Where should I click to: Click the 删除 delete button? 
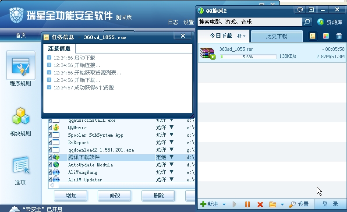158,196
